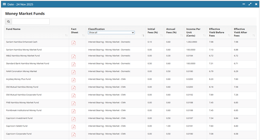The image size is (260, 140).
Task: Sort by Income Per Unit column arrows
Action: coord(204,35)
